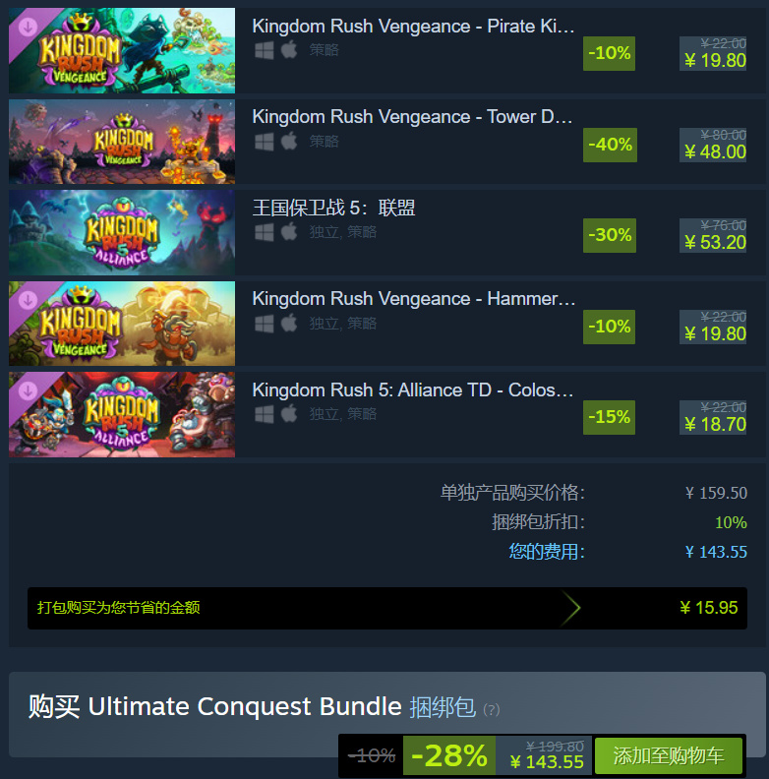Image resolution: width=769 pixels, height=779 pixels.
Task: Open Kingdom Rush 5: Alliance TD - Colossal title
Action: 413,390
